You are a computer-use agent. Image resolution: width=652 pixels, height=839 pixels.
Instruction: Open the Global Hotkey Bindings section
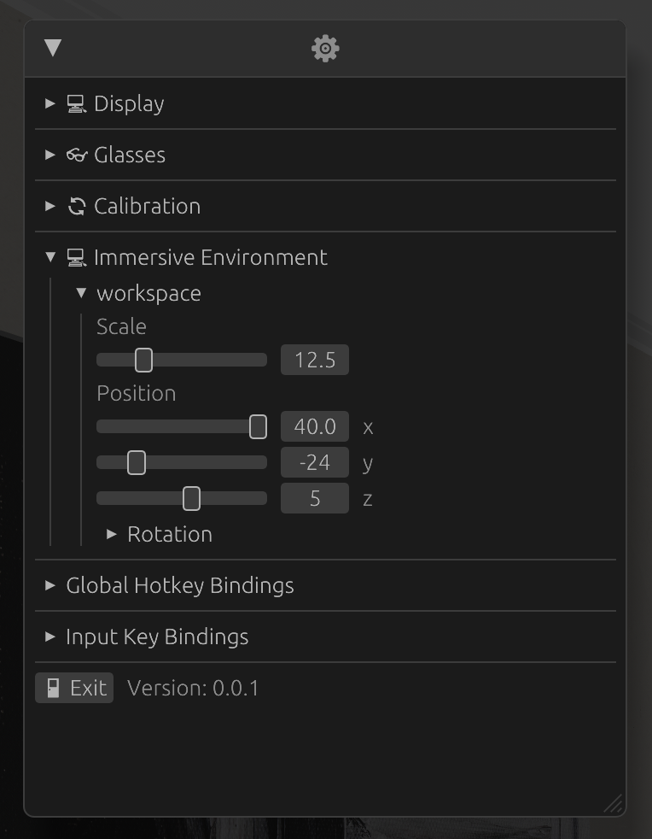tap(49, 585)
